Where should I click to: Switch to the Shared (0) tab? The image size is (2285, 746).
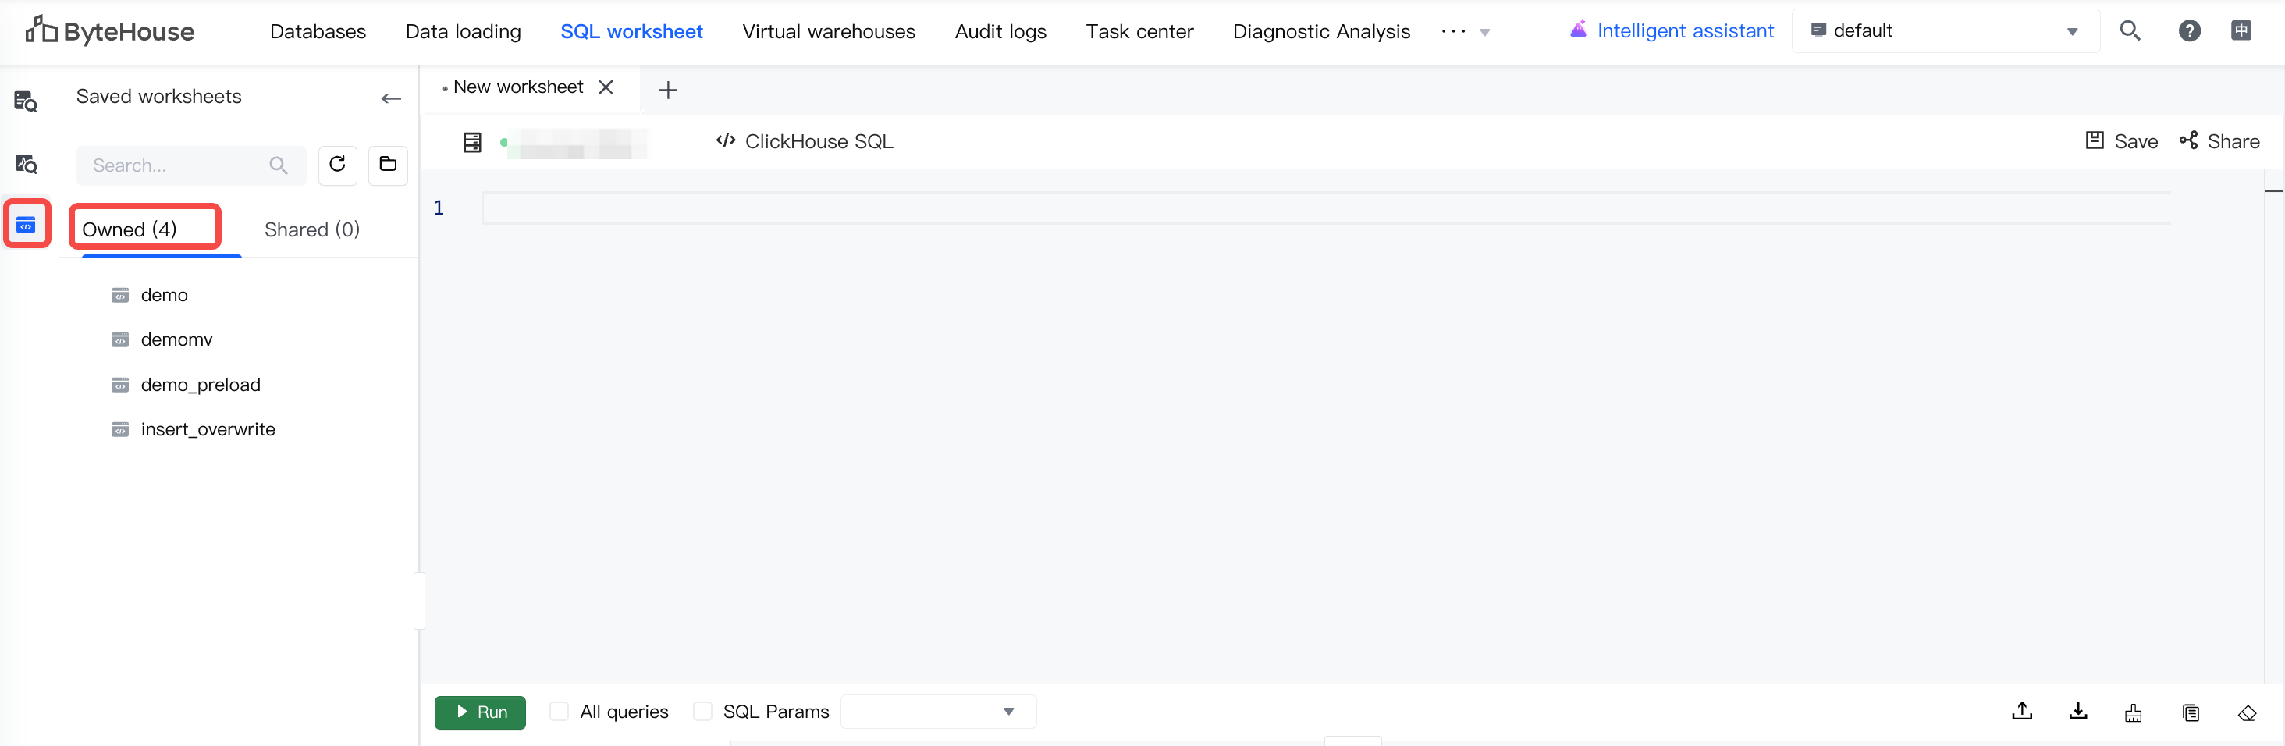coord(311,229)
